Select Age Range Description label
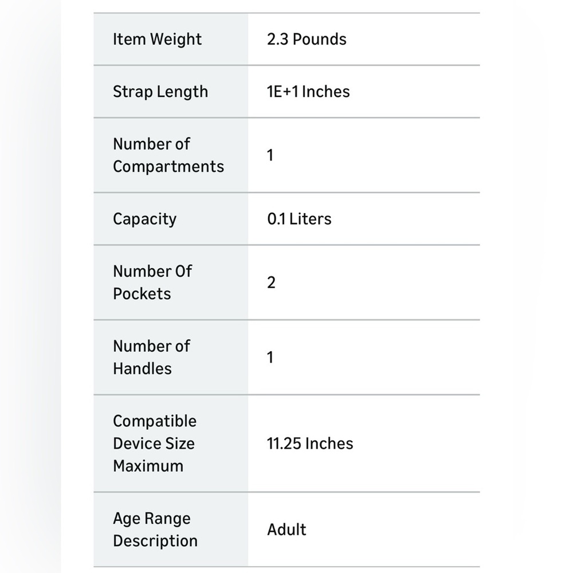Screen dimensions: 573x573 [155, 530]
